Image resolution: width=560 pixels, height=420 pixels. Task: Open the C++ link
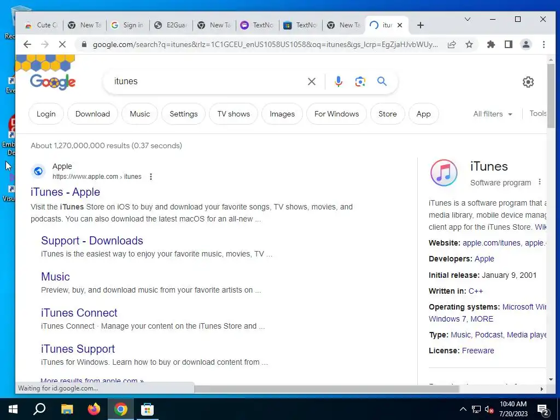(476, 291)
